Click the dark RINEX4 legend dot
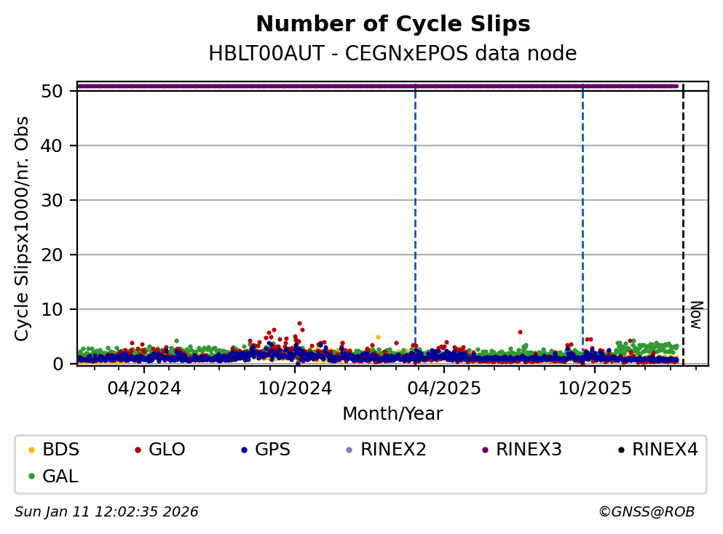Viewport: 723px width, 534px height. (621, 450)
